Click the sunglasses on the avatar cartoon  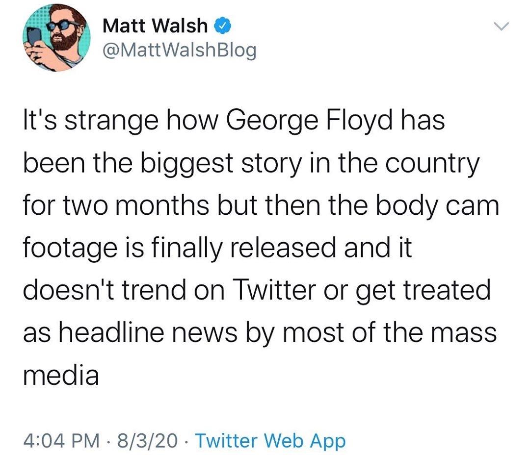pyautogui.click(x=62, y=25)
